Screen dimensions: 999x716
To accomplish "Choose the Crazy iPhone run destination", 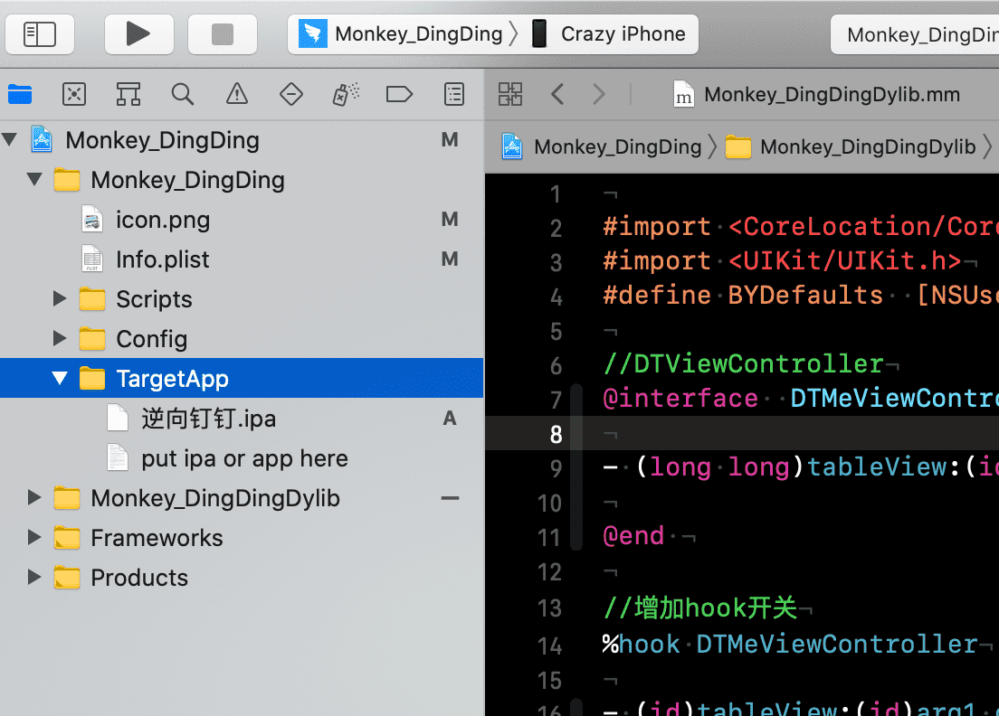I will [610, 33].
